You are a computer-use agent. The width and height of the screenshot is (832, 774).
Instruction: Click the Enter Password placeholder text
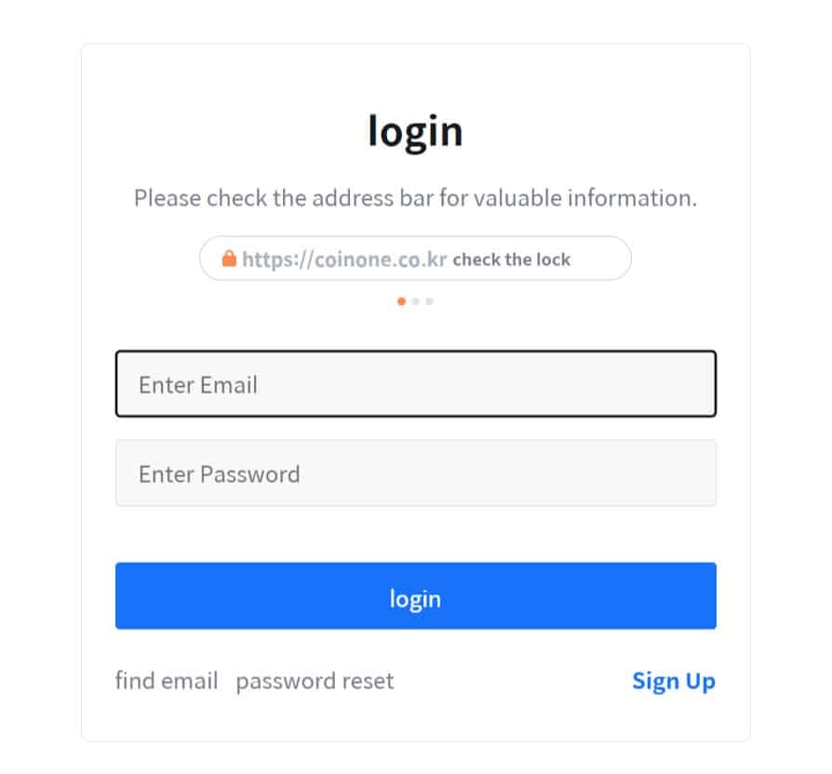point(221,474)
